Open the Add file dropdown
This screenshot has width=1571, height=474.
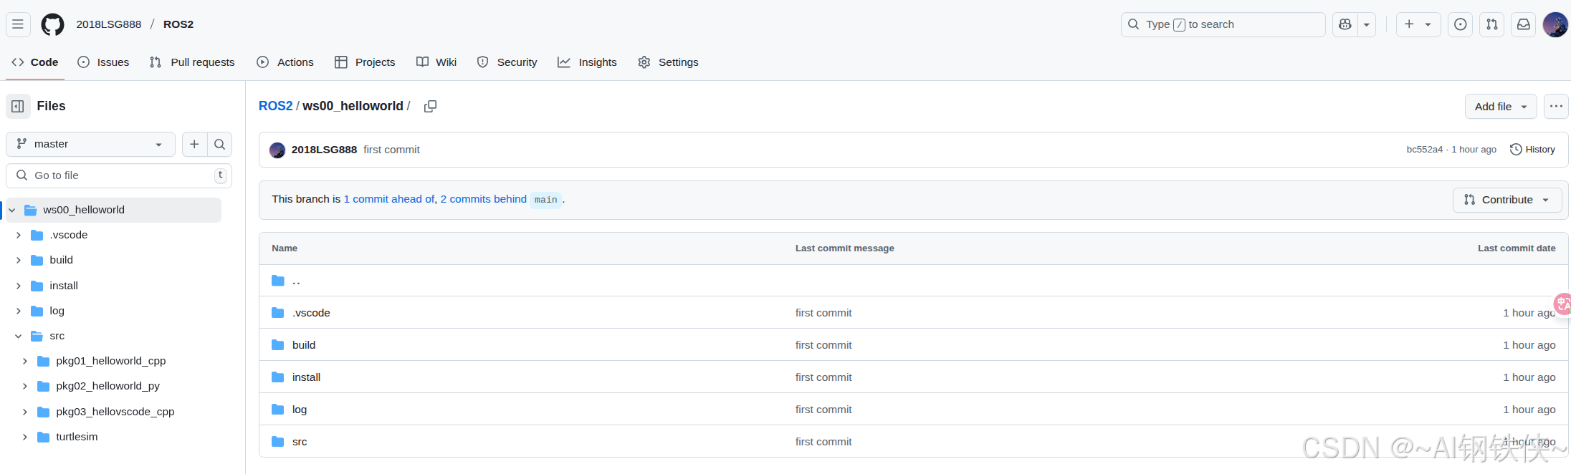1501,106
